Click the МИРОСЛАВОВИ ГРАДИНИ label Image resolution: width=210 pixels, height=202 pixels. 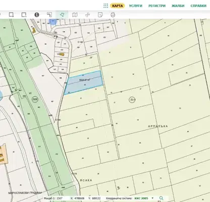click(x=25, y=193)
